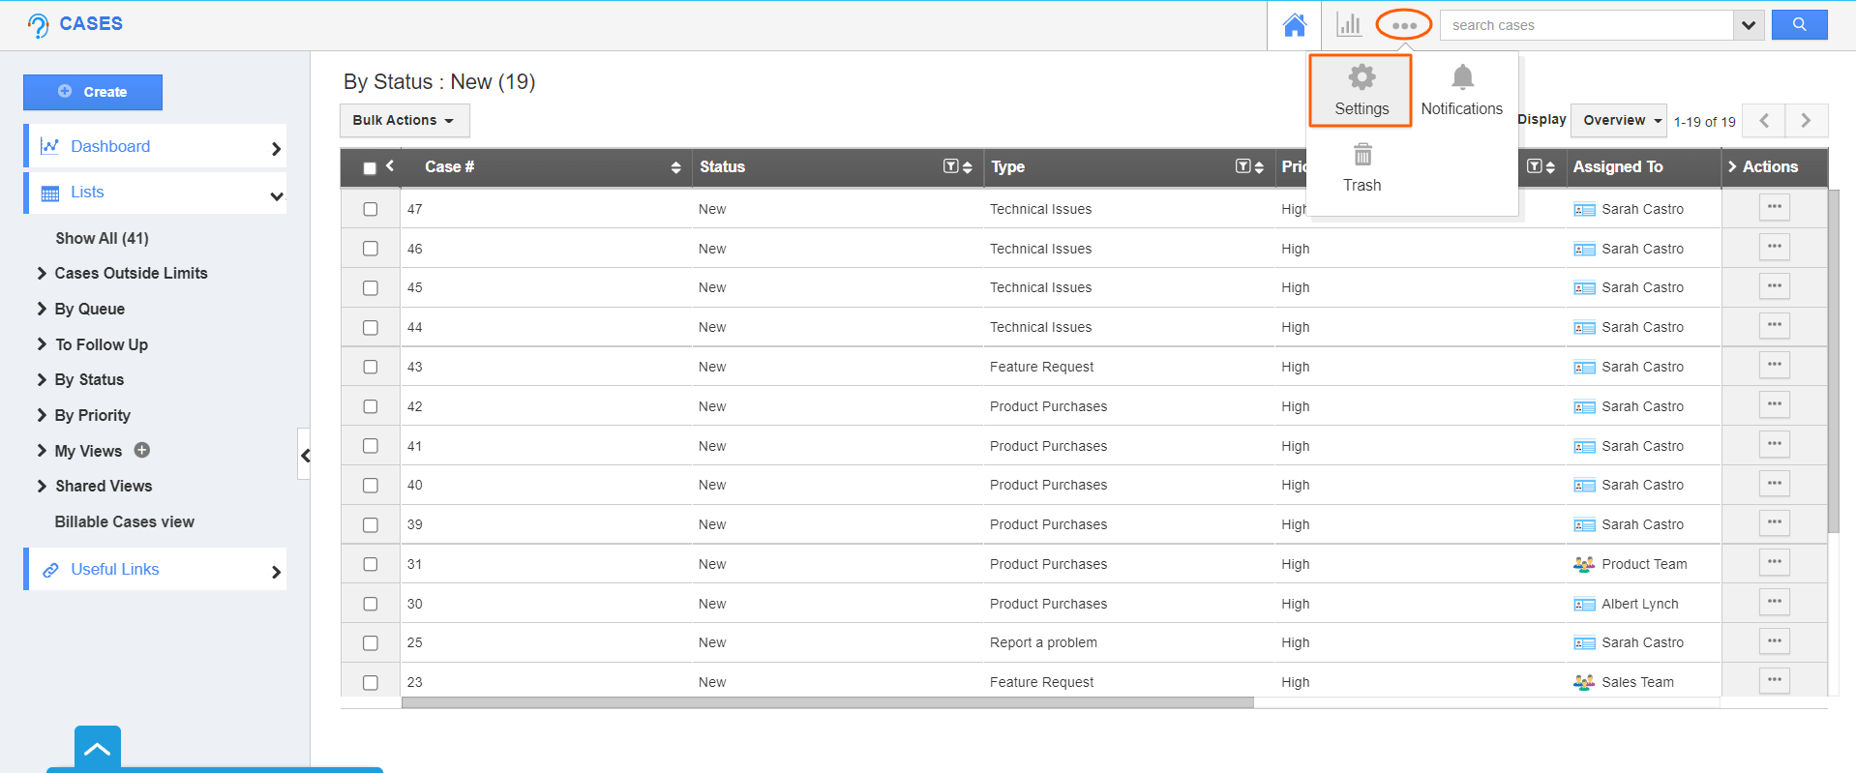Screen dimensions: 1856x773
Task: Open the reports bar chart icon
Action: tap(1348, 25)
